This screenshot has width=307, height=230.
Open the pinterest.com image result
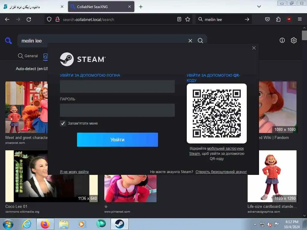(130, 189)
